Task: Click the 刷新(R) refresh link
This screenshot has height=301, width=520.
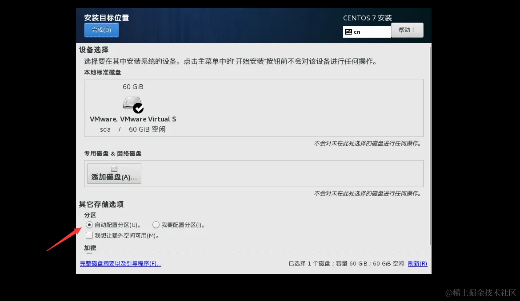Action: click(x=417, y=263)
